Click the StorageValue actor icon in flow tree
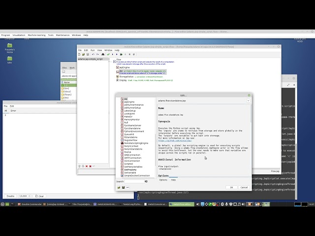The image size is (315, 236). pyautogui.click(x=118, y=77)
